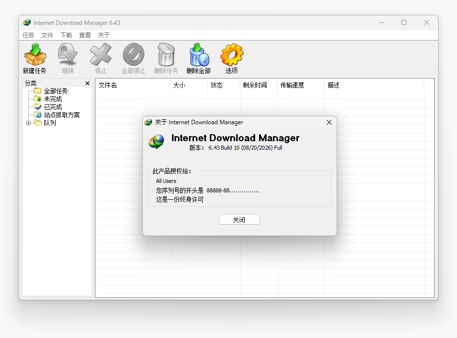Close the About dialog with X
This screenshot has width=457, height=338.
pos(329,122)
